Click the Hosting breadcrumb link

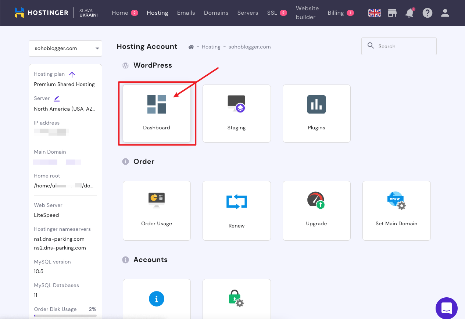[x=211, y=47]
